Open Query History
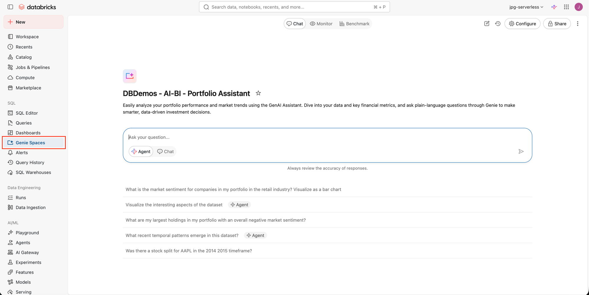The height and width of the screenshot is (295, 589). click(34, 163)
